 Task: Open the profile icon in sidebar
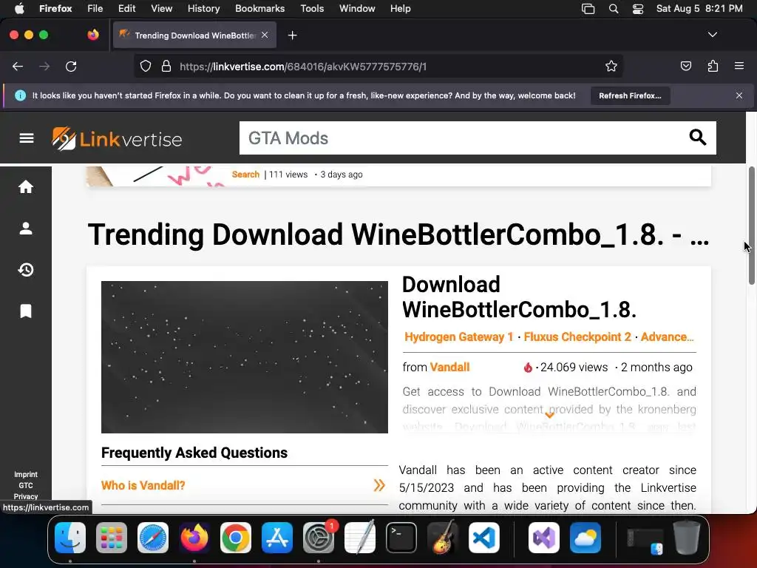pyautogui.click(x=26, y=228)
